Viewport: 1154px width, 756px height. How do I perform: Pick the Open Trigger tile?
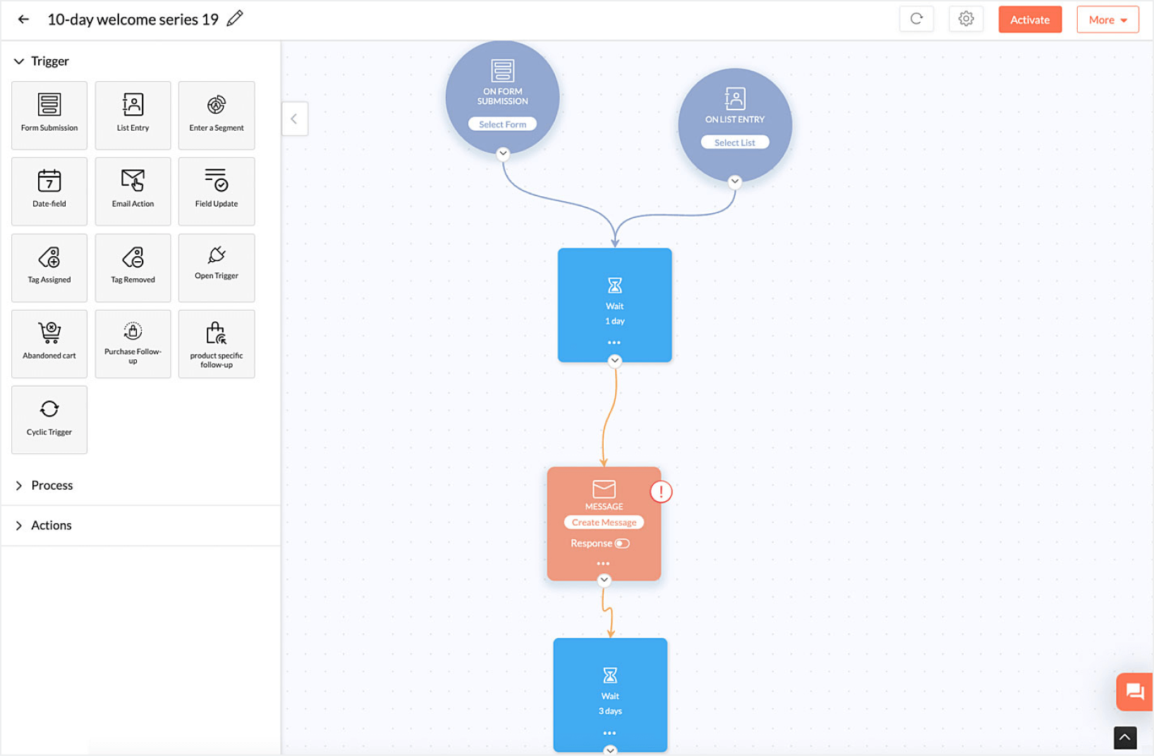(217, 268)
